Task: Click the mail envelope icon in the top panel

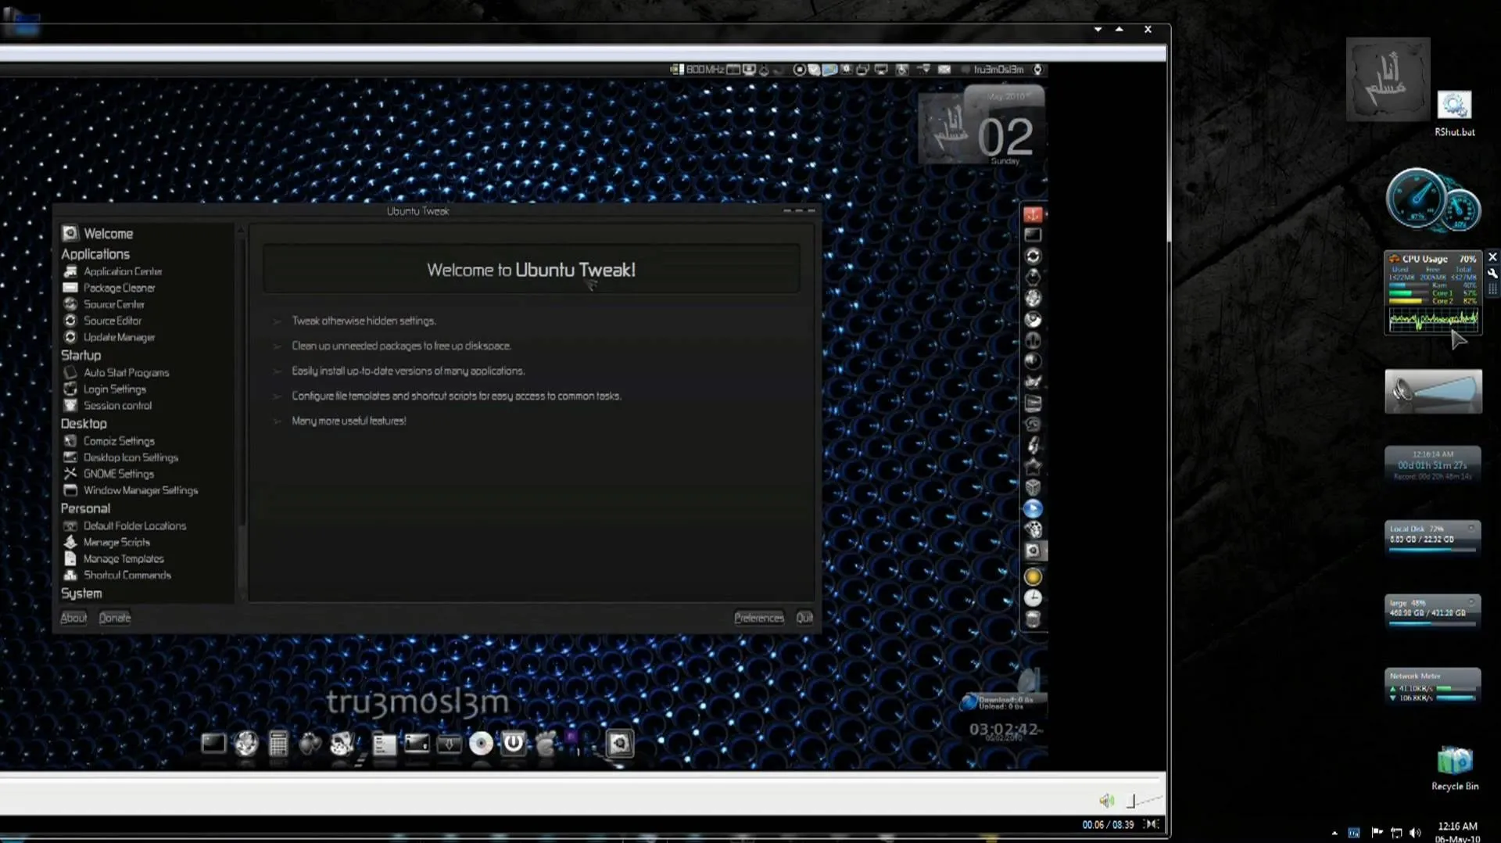Action: (944, 70)
